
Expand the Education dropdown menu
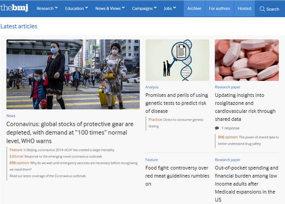(x=76, y=8)
